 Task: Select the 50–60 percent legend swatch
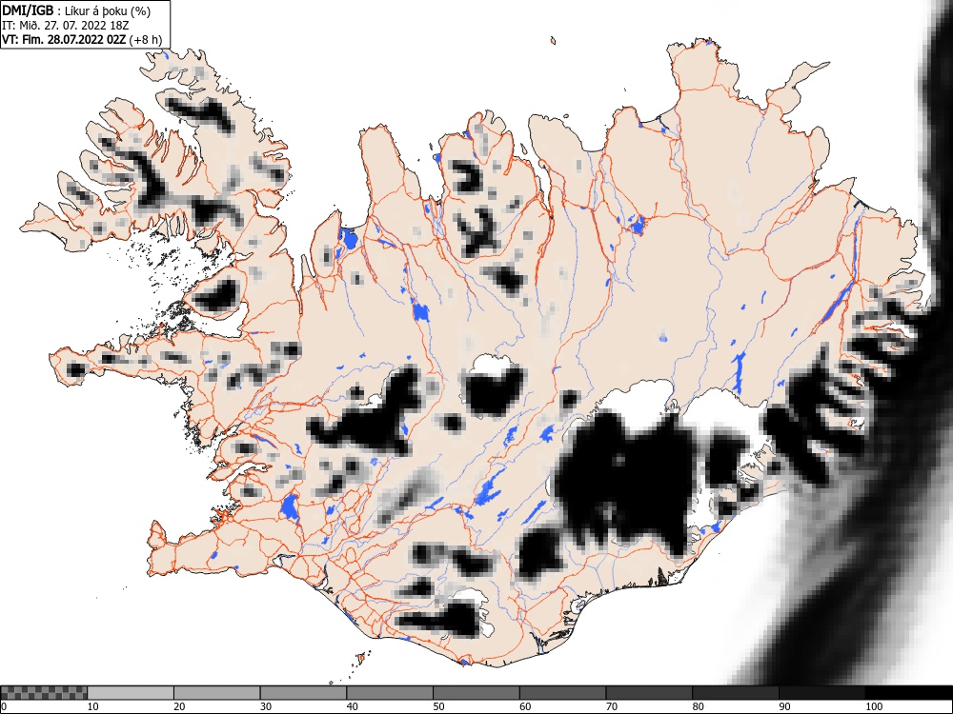(x=476, y=693)
